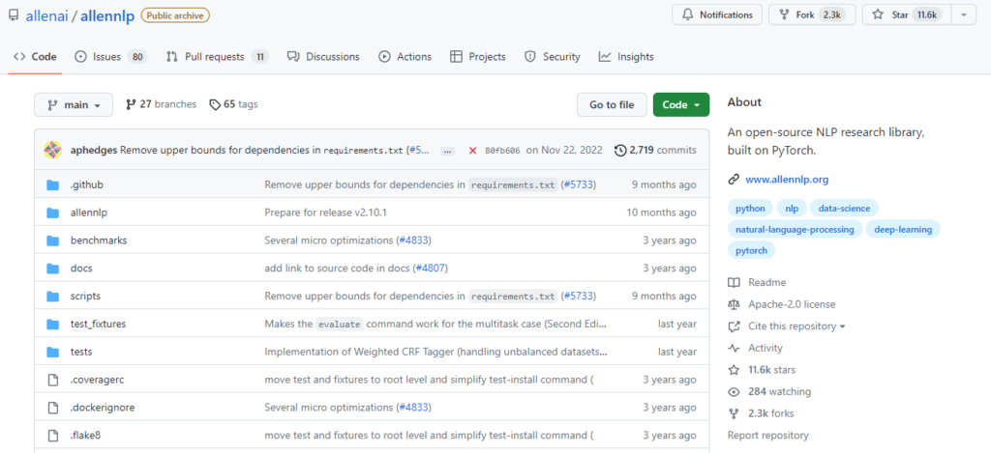The image size is (991, 453).
Task: Open the scripts folder
Action: 85,296
